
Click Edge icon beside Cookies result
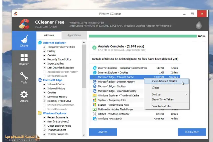(x=95, y=86)
